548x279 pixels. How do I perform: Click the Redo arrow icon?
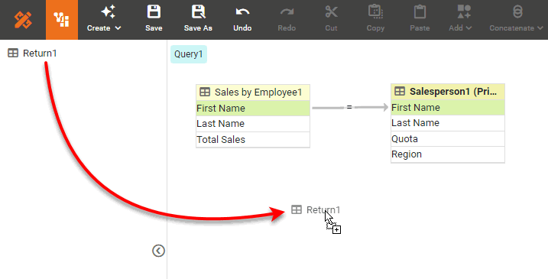tap(287, 12)
